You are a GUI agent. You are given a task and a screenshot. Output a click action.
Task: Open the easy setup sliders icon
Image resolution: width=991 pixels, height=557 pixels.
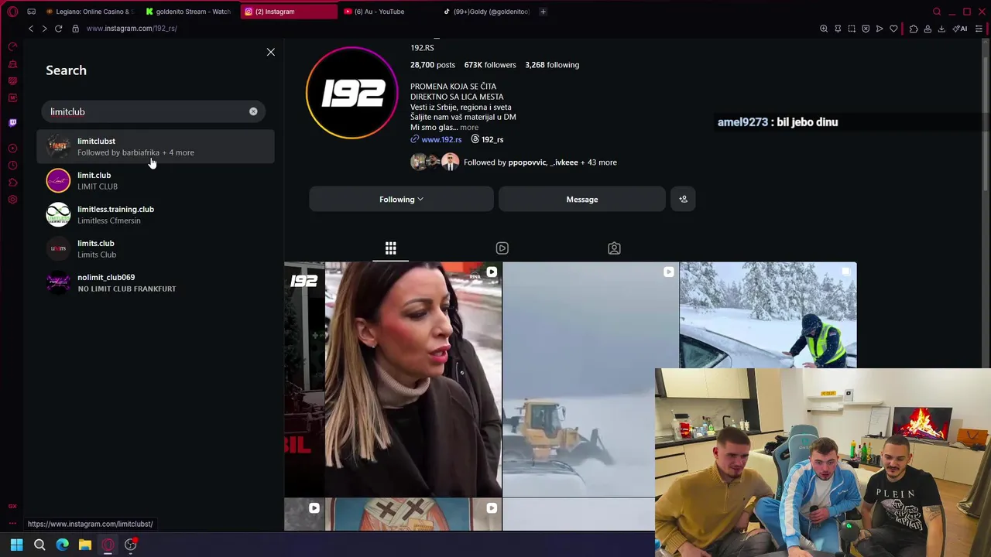point(979,29)
